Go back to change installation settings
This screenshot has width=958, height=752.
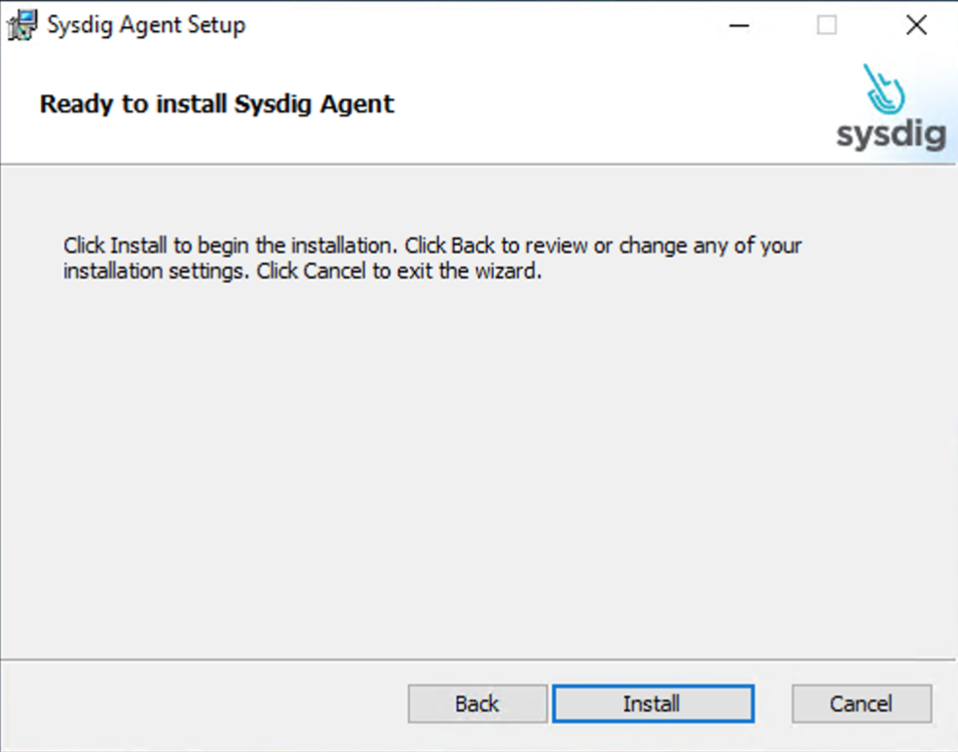(477, 703)
